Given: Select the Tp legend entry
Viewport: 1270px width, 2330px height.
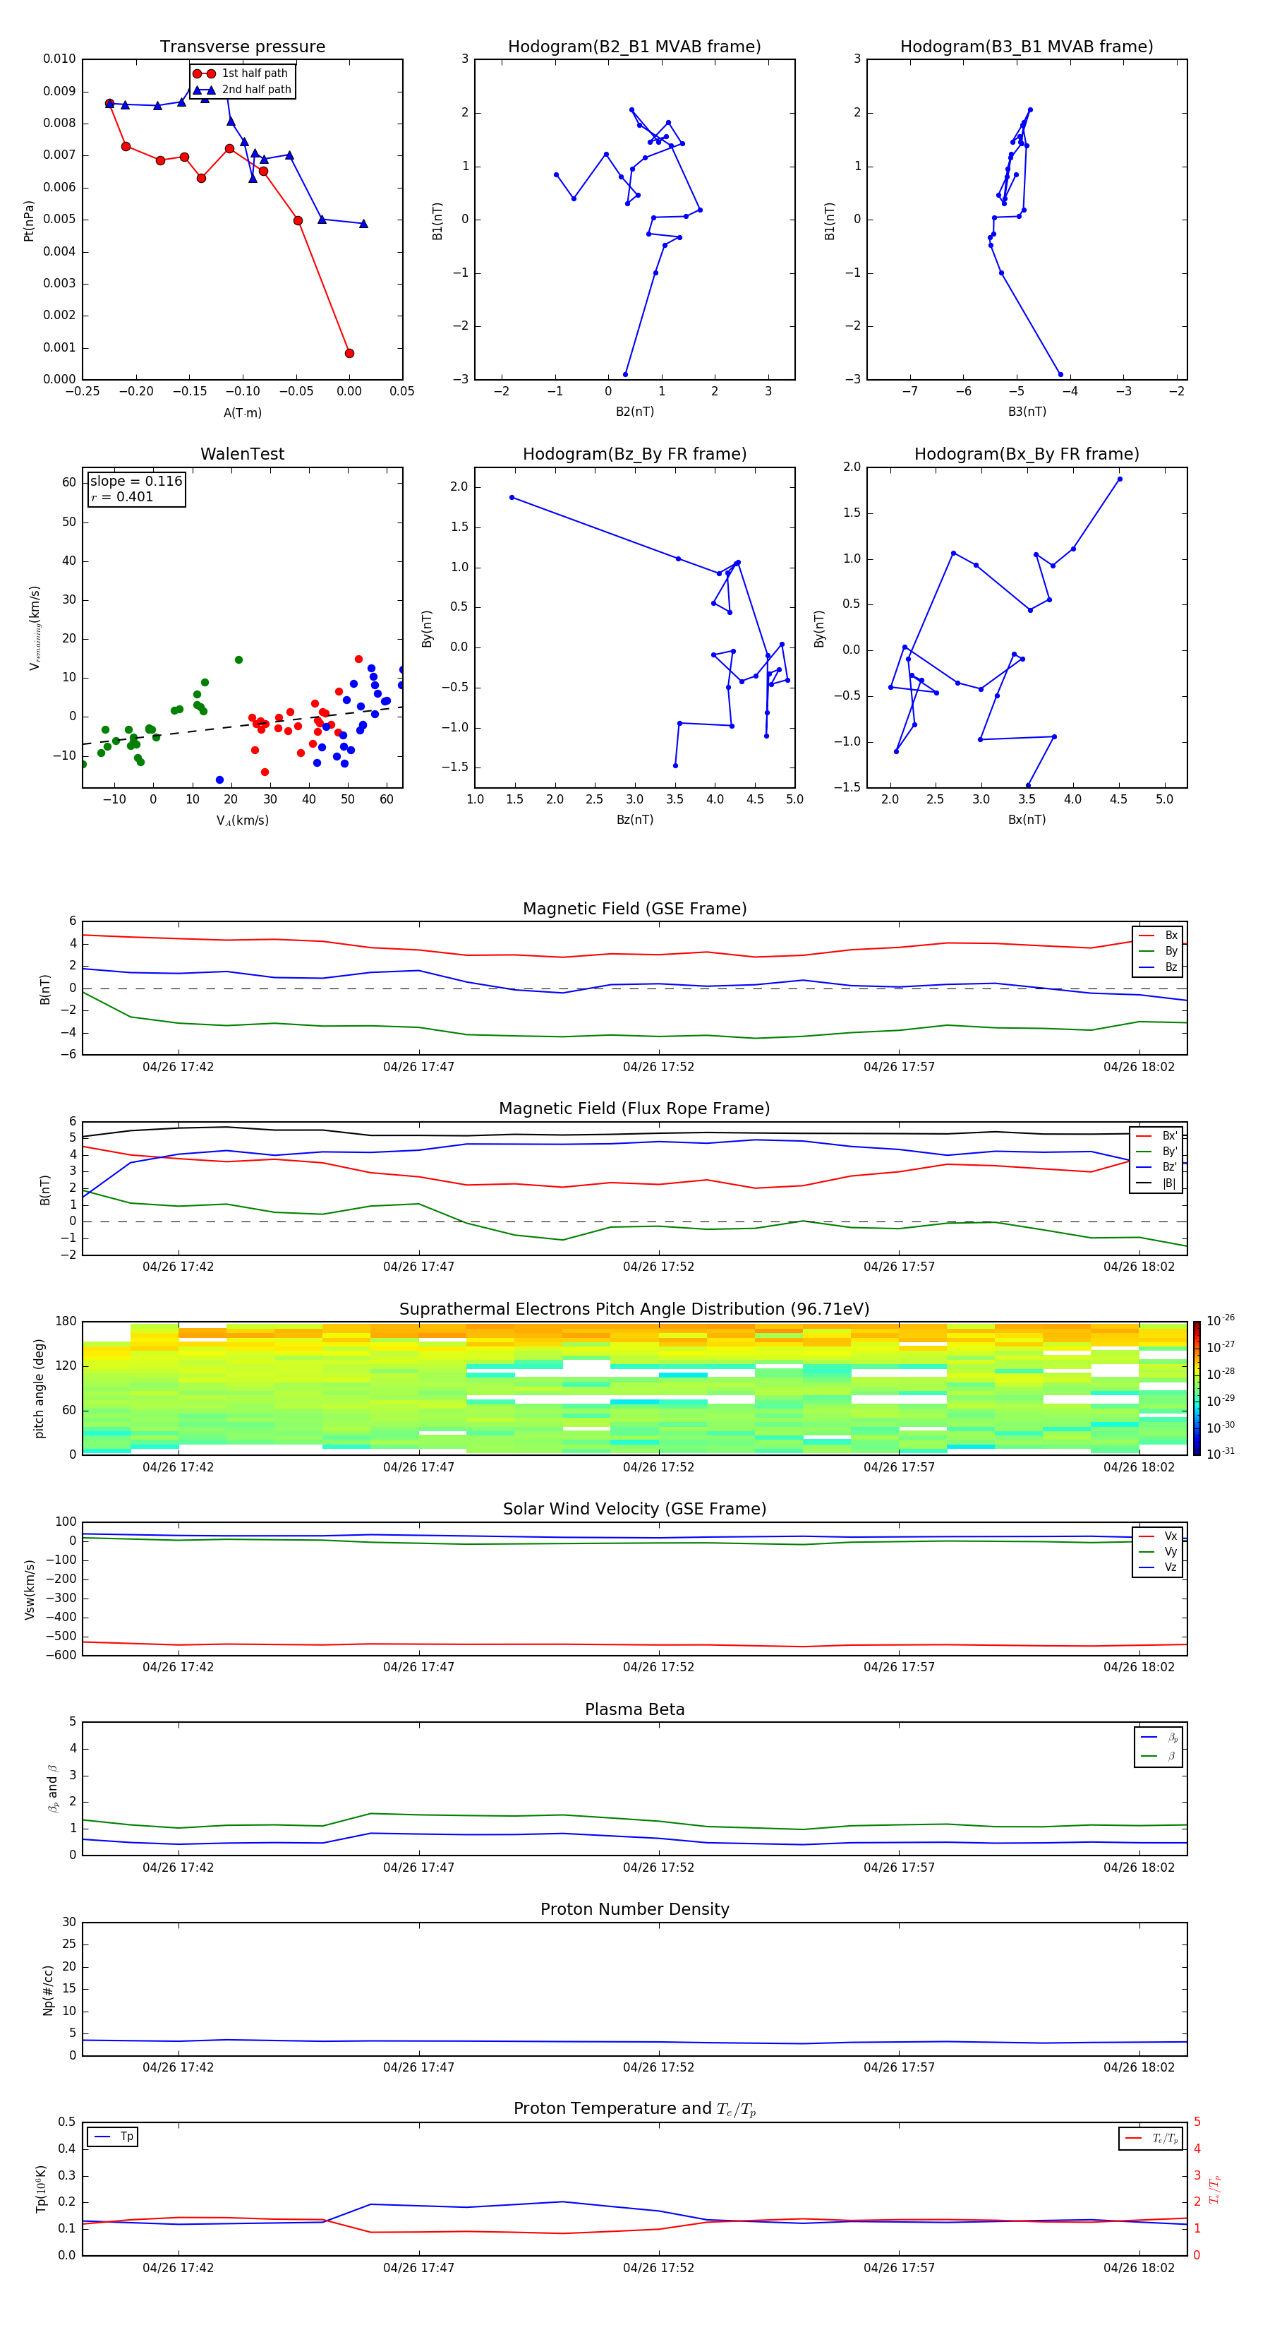Looking at the screenshot, I should (113, 2137).
